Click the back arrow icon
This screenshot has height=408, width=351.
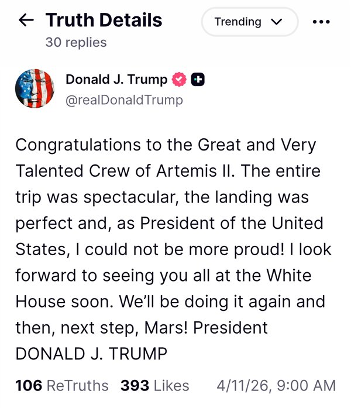[26, 21]
